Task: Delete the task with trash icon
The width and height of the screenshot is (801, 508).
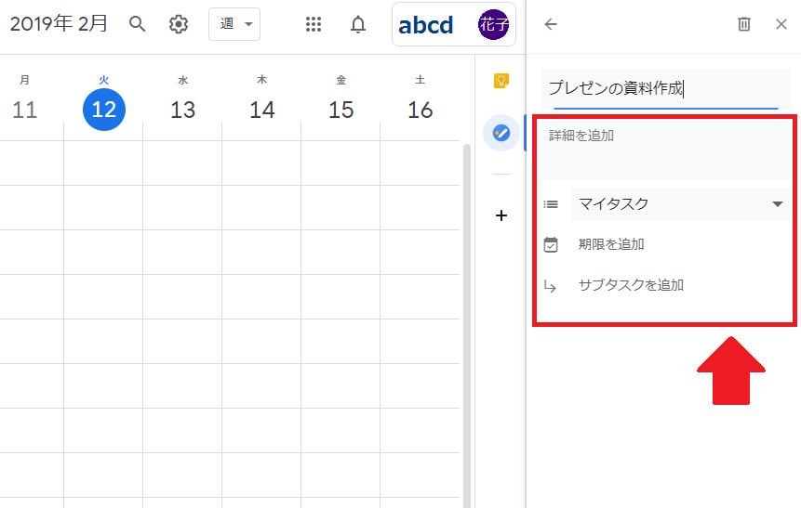Action: [x=743, y=24]
